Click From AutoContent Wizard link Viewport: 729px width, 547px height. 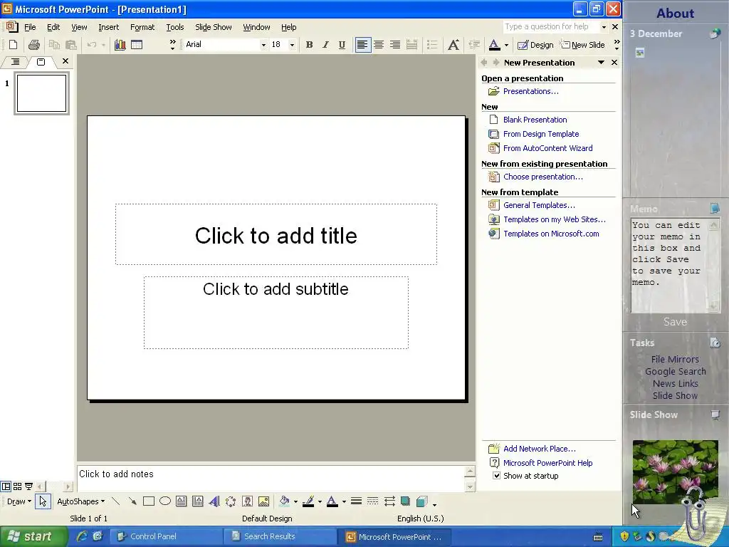(547, 148)
